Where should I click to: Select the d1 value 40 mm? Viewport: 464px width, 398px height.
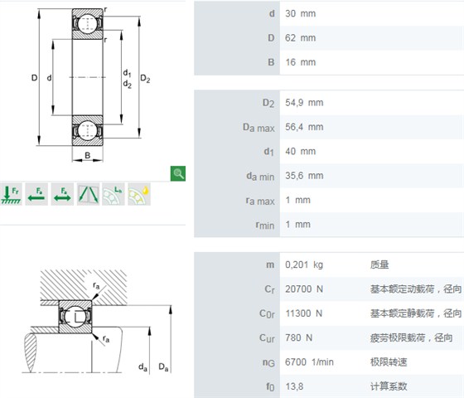(300, 151)
